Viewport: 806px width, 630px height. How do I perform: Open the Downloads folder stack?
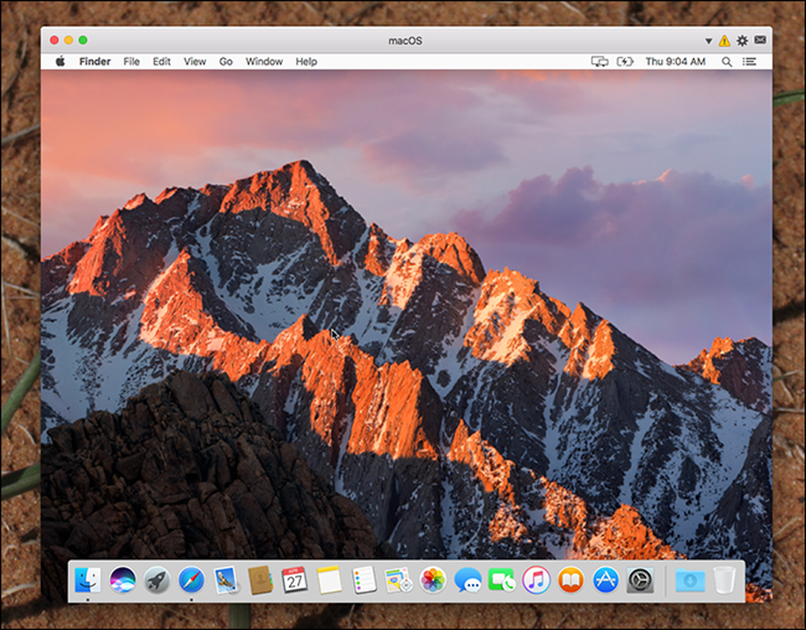point(690,580)
